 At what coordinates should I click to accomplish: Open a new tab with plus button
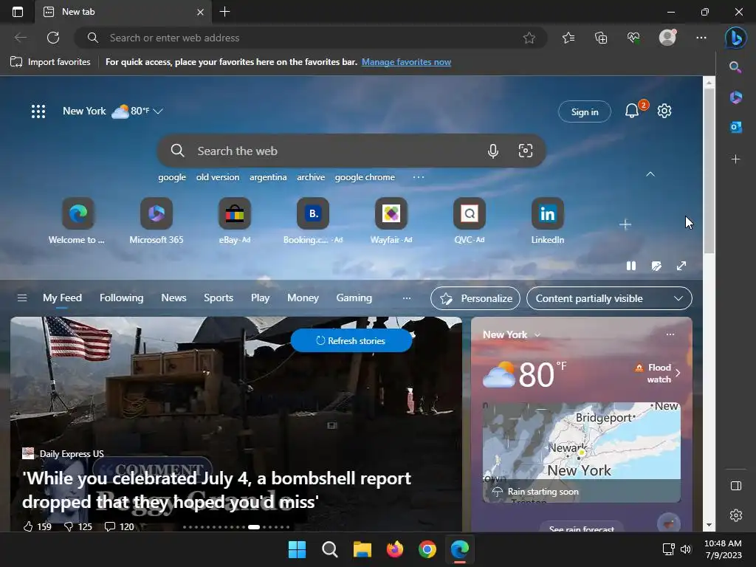coord(224,12)
